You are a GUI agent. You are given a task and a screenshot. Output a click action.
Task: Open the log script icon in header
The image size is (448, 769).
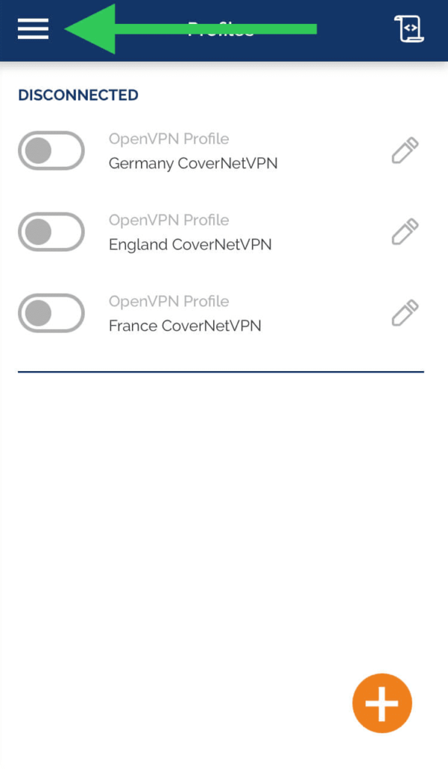[409, 29]
